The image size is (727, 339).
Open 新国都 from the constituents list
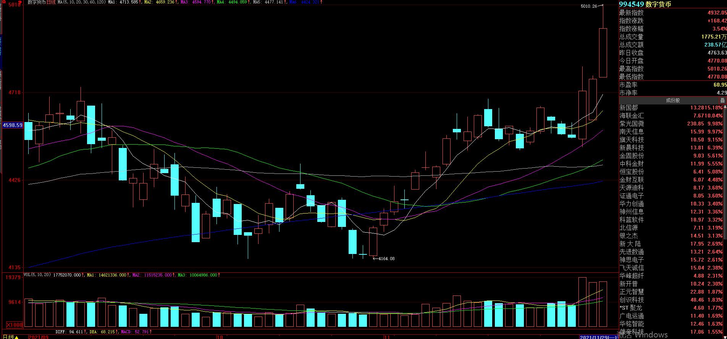pyautogui.click(x=628, y=108)
